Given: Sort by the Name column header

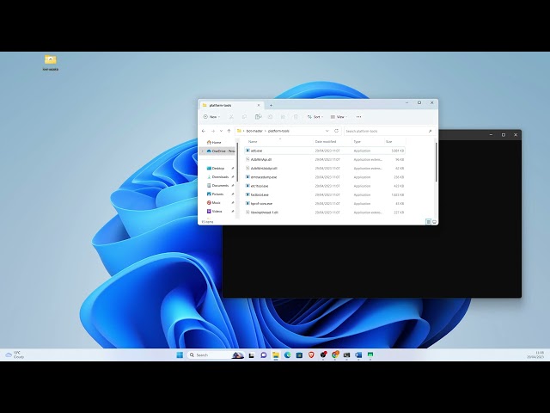Looking at the screenshot, I should tap(253, 141).
